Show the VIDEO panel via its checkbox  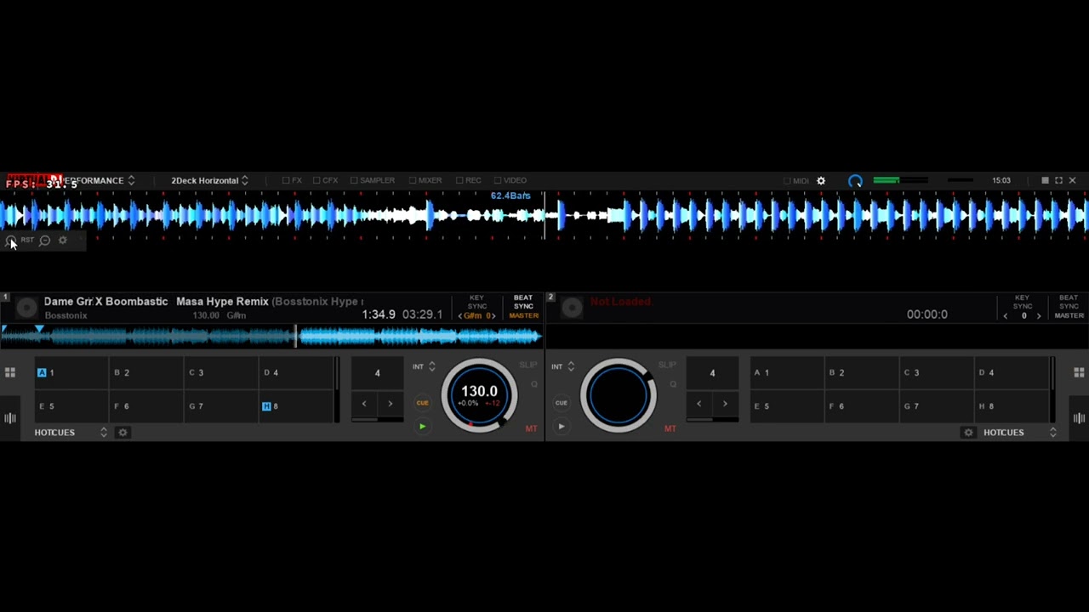510,180
